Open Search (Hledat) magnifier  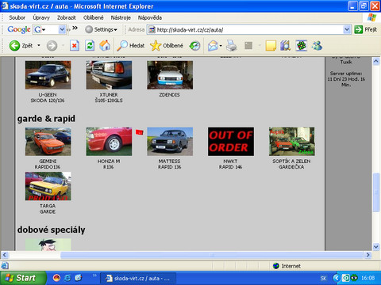131,46
